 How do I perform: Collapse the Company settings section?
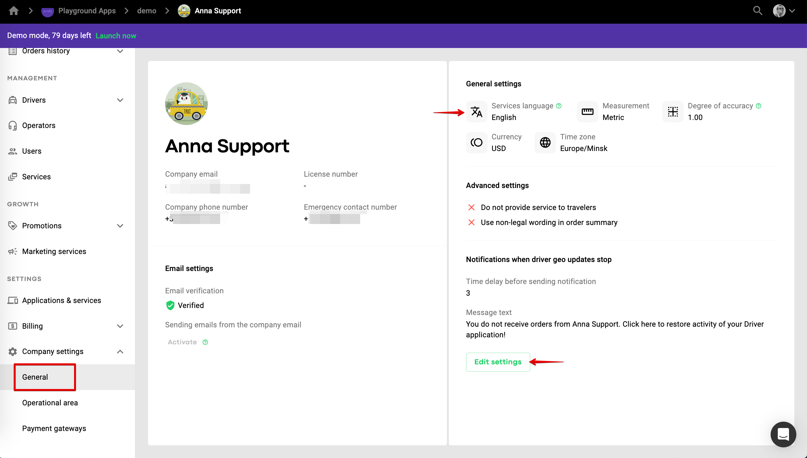[x=120, y=352]
